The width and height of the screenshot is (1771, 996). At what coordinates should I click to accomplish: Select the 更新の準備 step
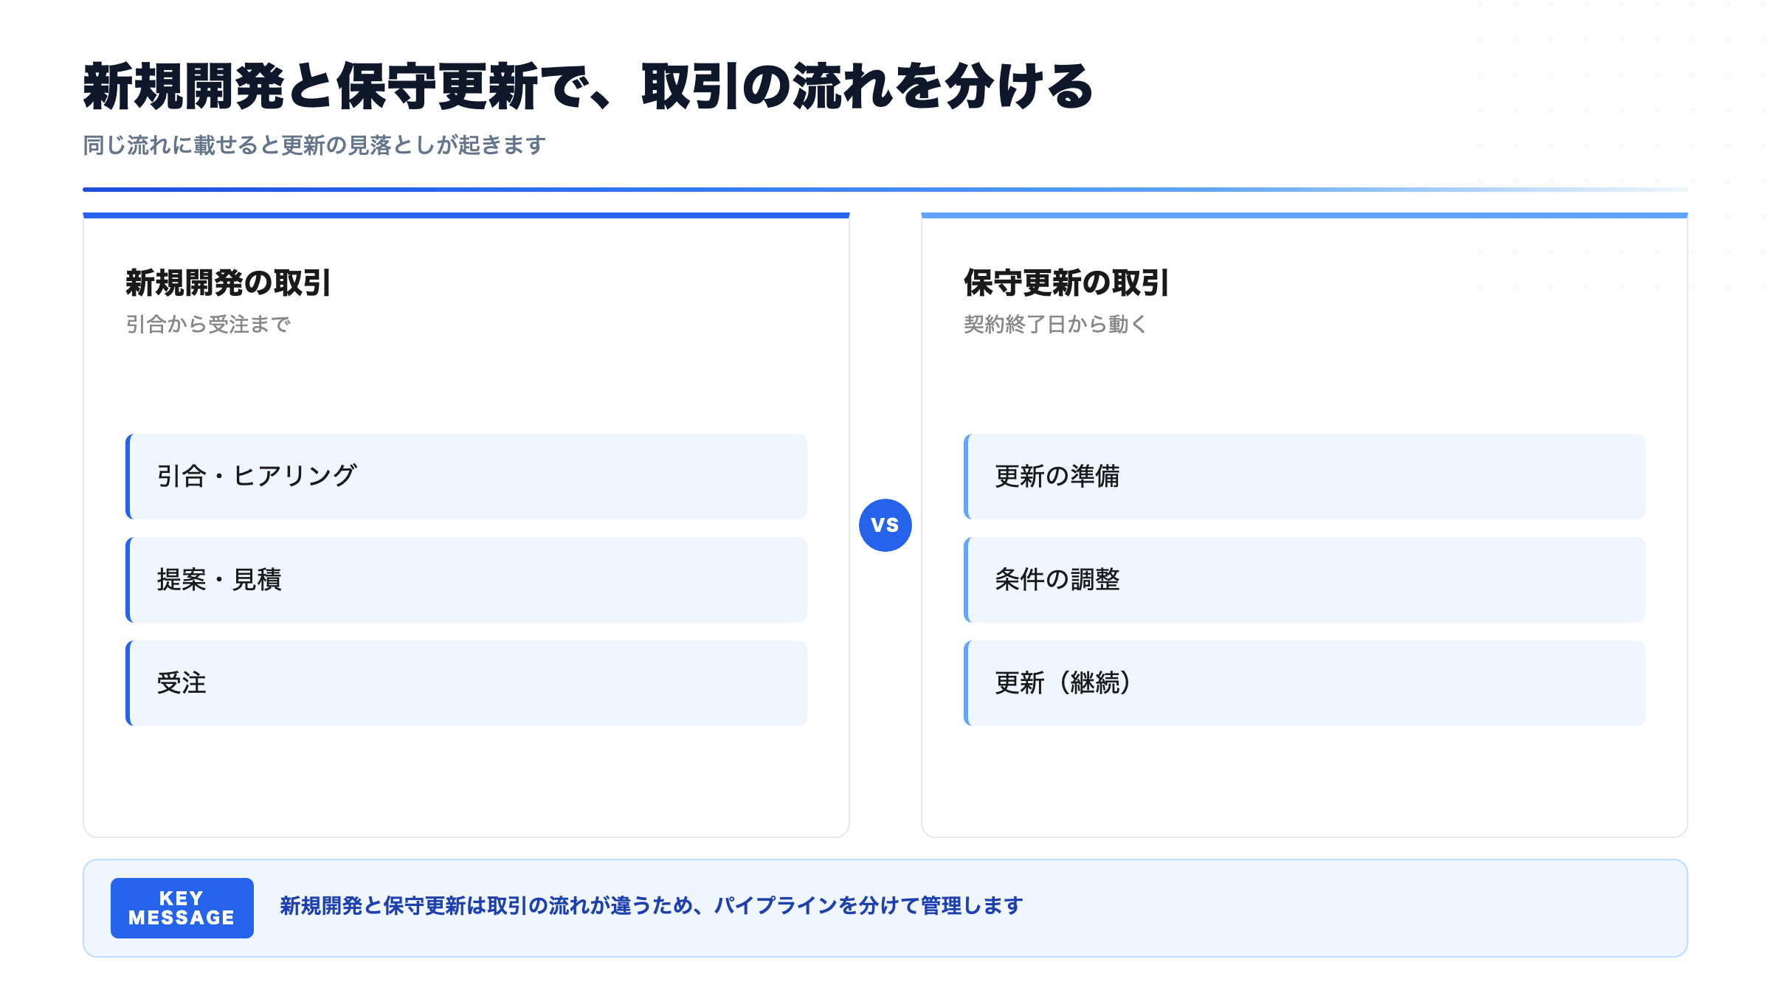(1305, 477)
